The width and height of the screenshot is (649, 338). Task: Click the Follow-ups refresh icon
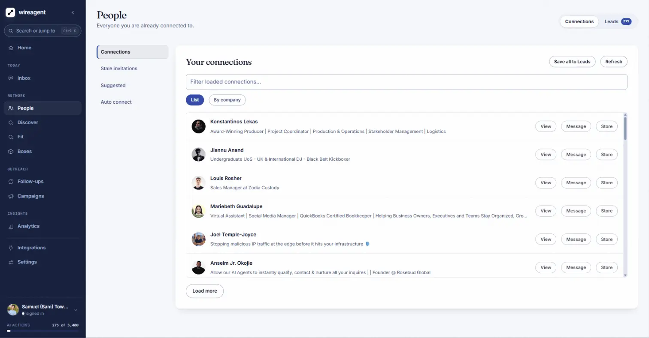[11, 182]
